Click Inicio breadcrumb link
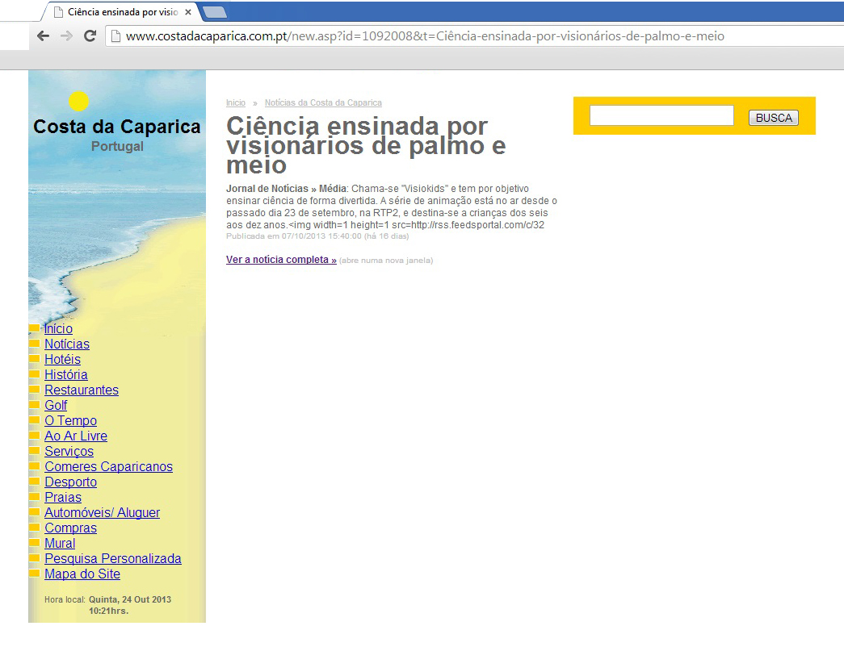 click(235, 103)
